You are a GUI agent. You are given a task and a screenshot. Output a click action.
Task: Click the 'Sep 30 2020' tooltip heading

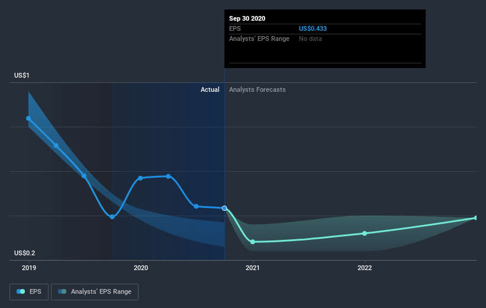click(x=247, y=18)
